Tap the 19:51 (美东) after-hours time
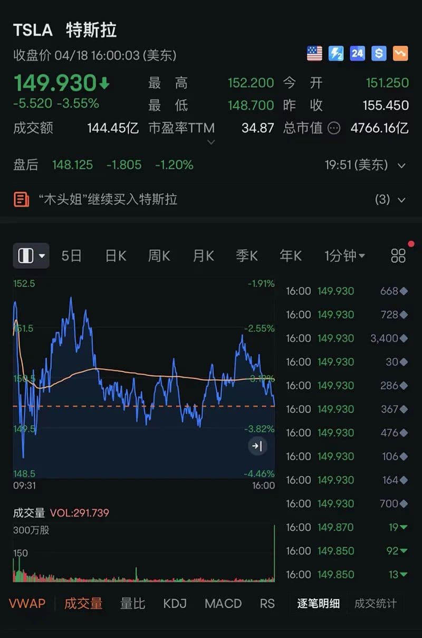Screen dimensions: 422x638 coord(356,165)
